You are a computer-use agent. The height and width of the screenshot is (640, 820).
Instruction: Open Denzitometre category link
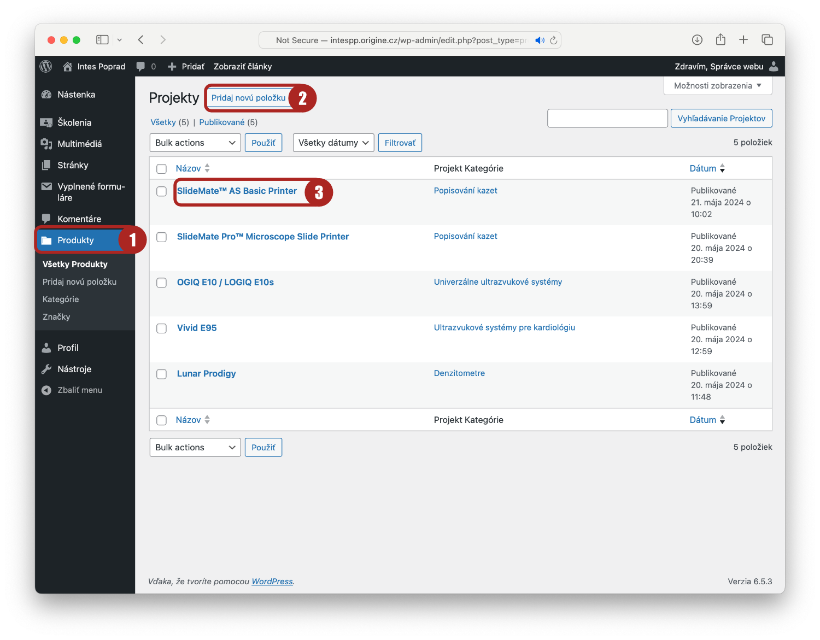point(459,373)
